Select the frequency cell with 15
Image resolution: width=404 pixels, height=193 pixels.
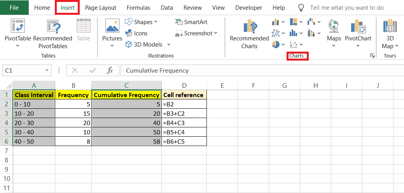73,113
